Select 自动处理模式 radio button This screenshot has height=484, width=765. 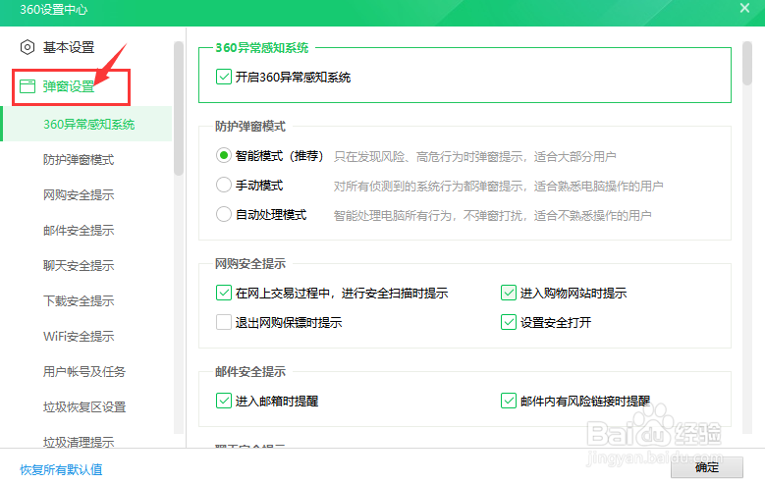coord(224,214)
